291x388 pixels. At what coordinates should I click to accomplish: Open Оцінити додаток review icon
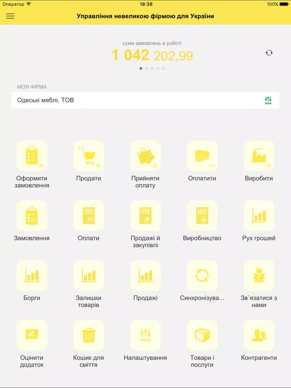32,335
